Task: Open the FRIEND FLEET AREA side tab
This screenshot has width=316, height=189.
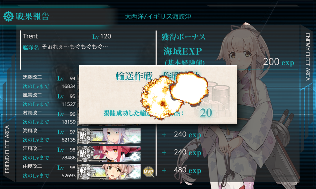Action: (7, 149)
